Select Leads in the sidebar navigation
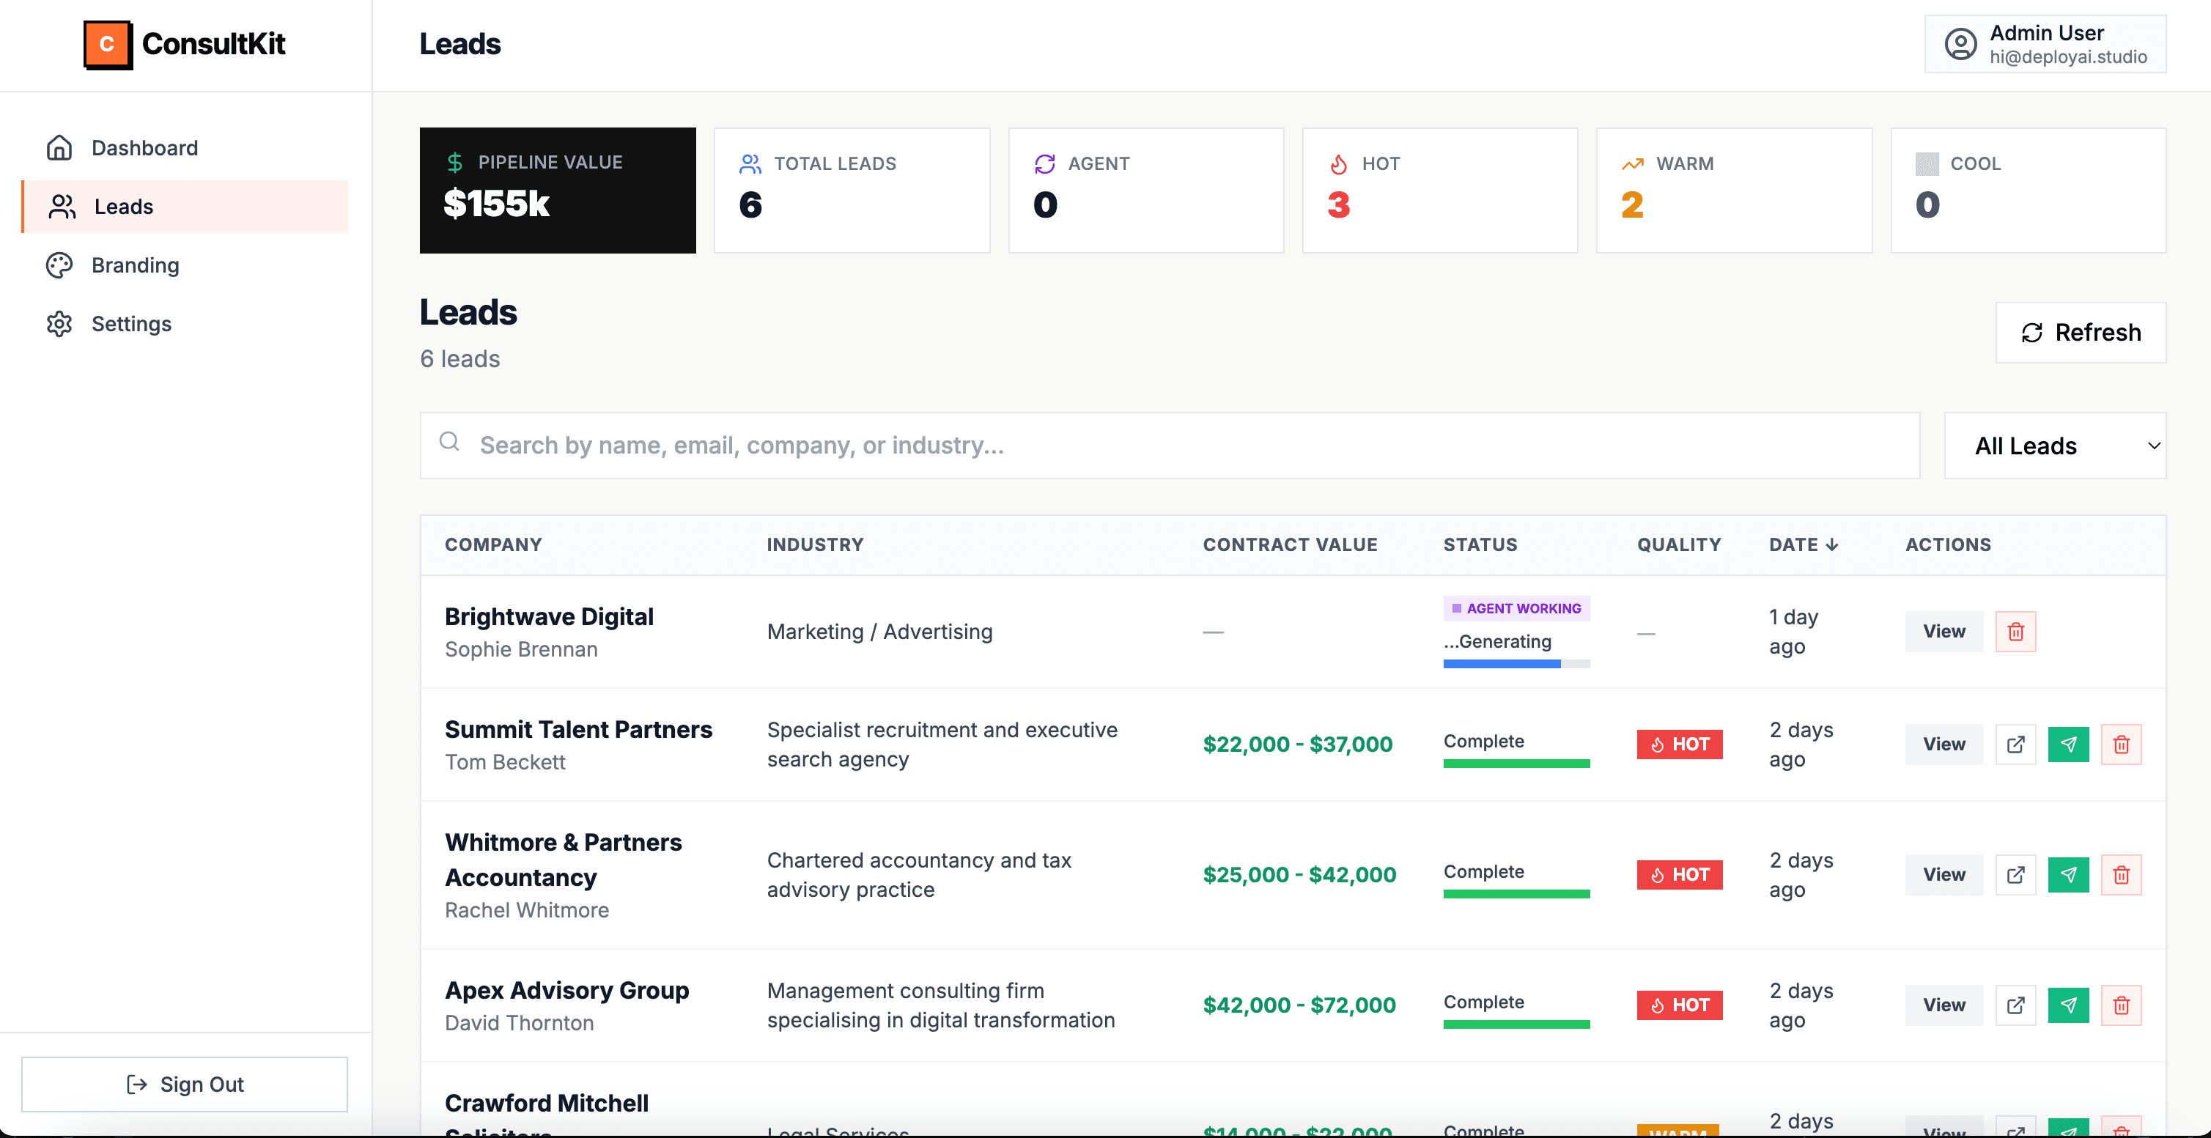 click(125, 206)
